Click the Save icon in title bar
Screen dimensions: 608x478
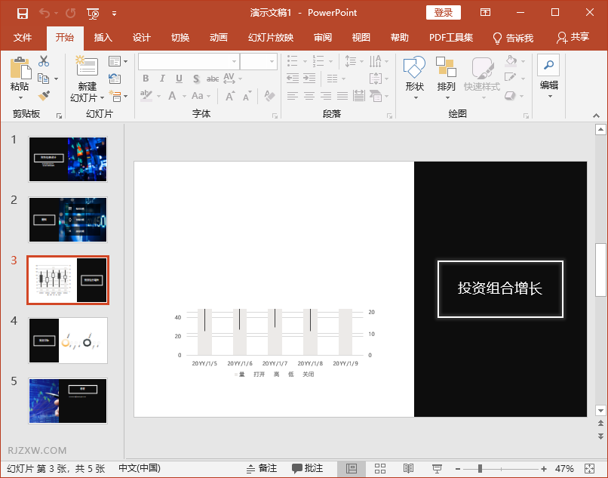point(22,13)
